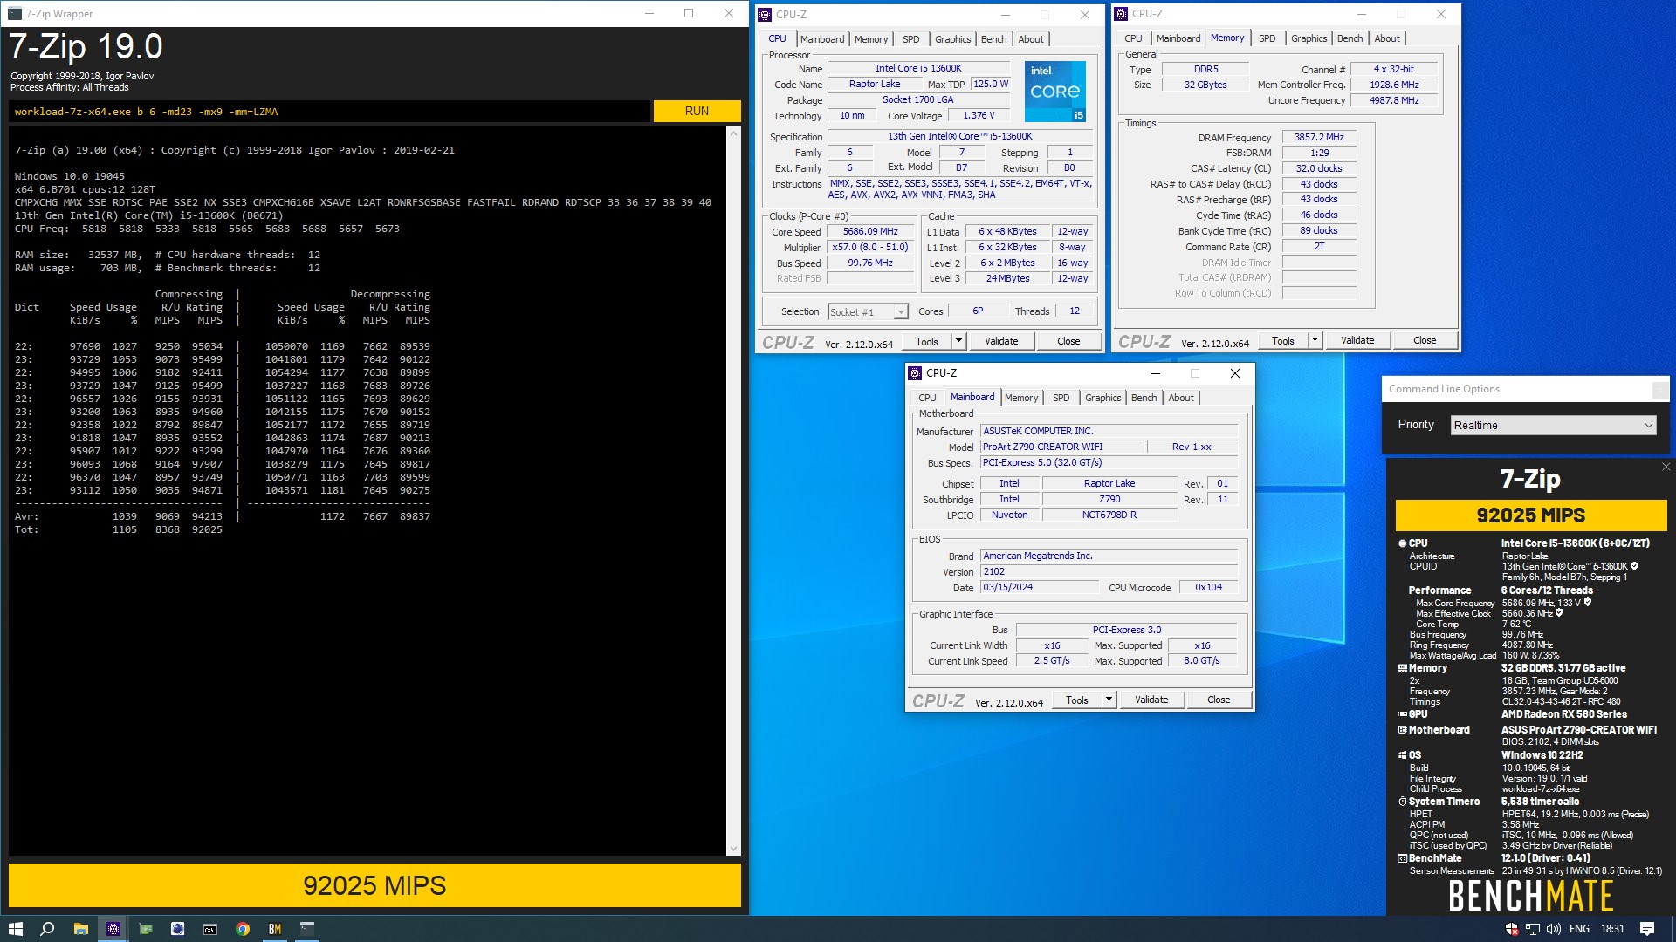Open the network tray icon
This screenshot has height=942, width=1676.
pos(1533,929)
